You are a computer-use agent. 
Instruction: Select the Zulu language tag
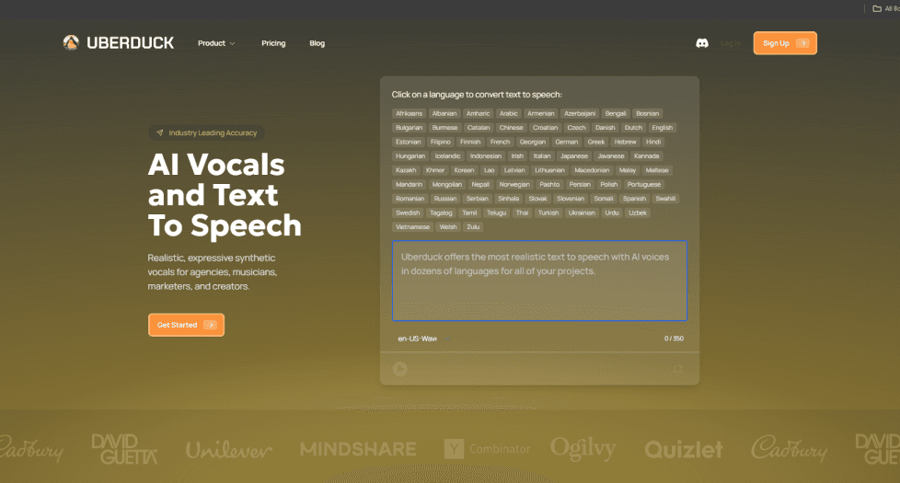tap(473, 227)
